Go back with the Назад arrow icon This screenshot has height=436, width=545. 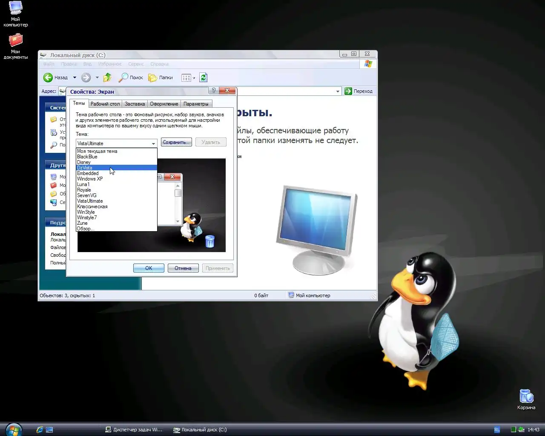pyautogui.click(x=48, y=77)
